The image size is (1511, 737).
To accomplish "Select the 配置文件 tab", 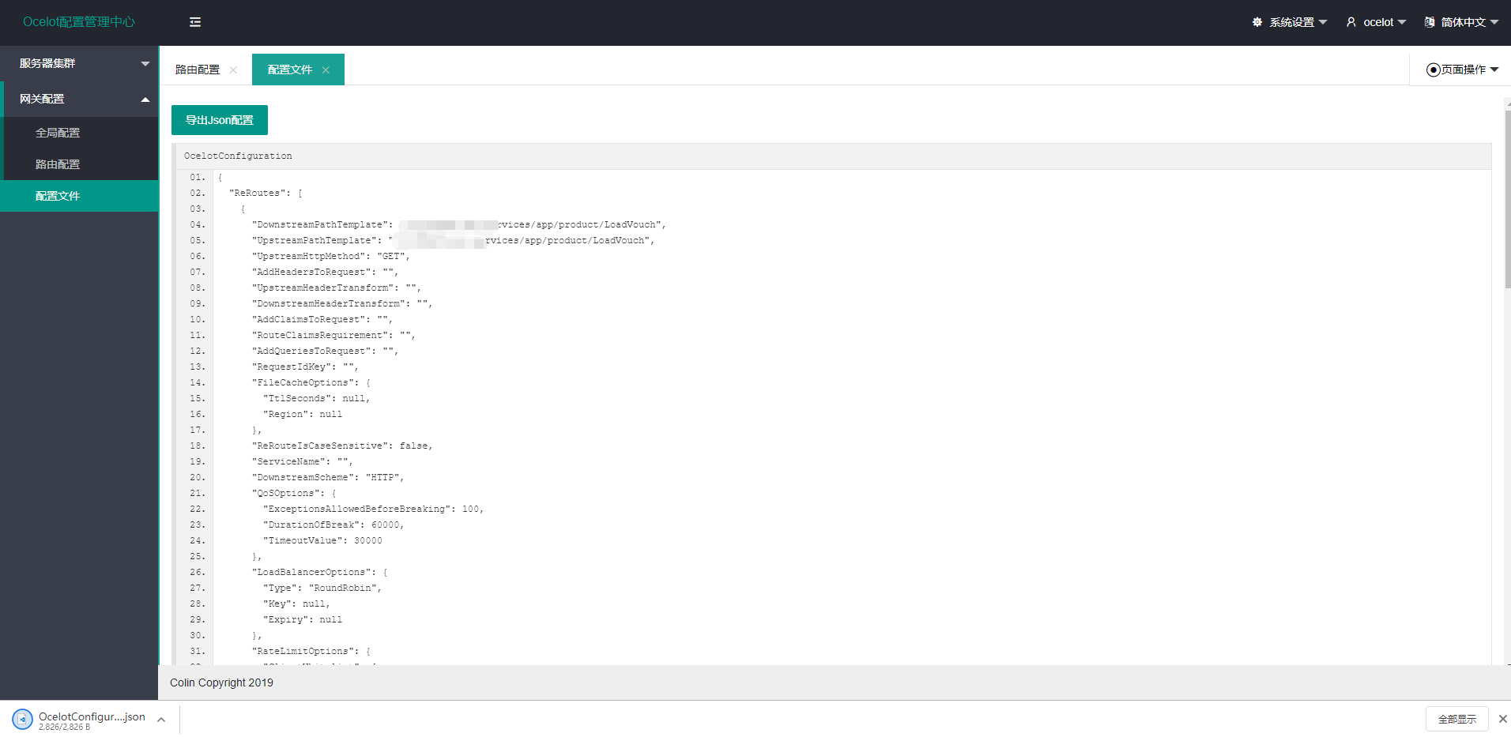I will [x=290, y=70].
